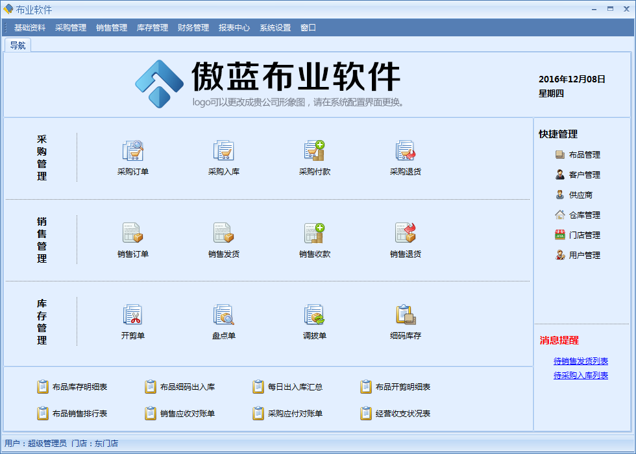The image size is (636, 454).
Task: Open the 采购付款 purchase payment icon
Action: pos(315,151)
